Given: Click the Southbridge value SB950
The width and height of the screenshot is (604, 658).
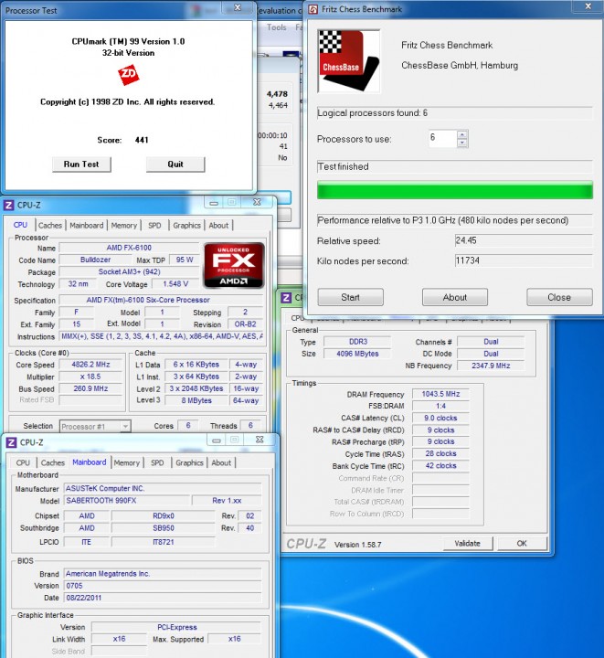Looking at the screenshot, I should [164, 528].
